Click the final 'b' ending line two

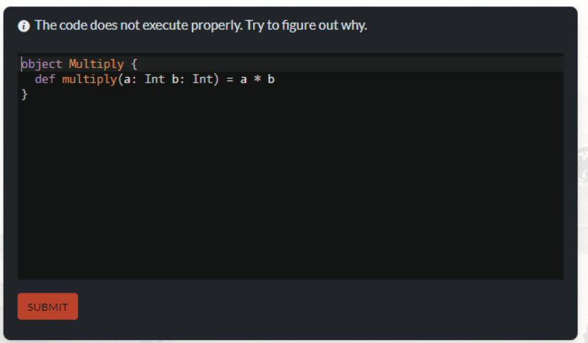tap(271, 79)
